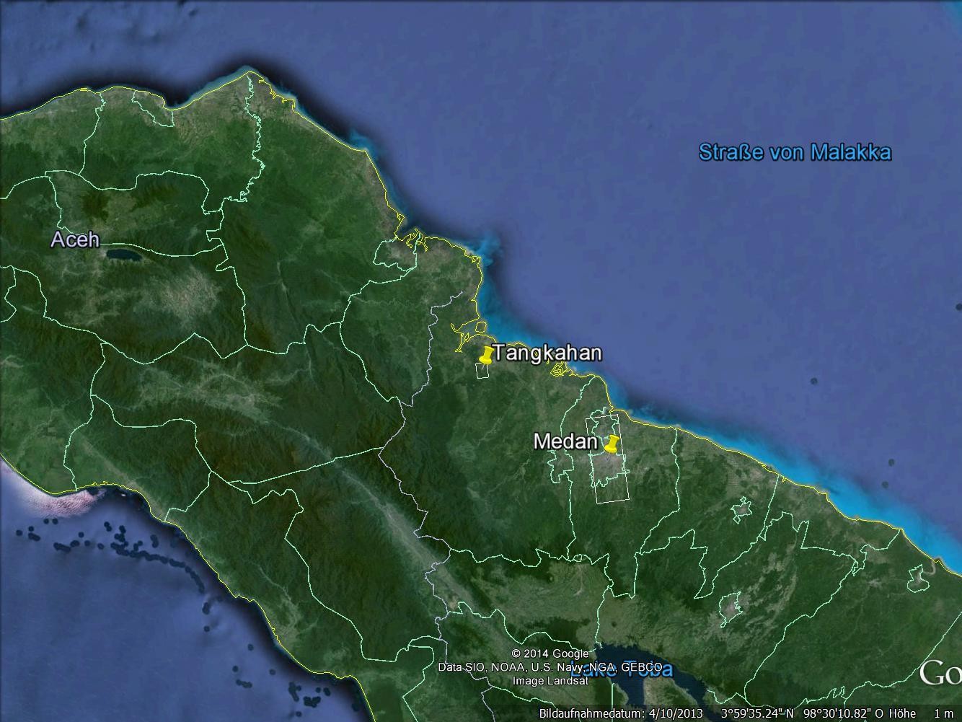Click the Image Landsat attribution text
The width and height of the screenshot is (962, 722).
(x=550, y=680)
